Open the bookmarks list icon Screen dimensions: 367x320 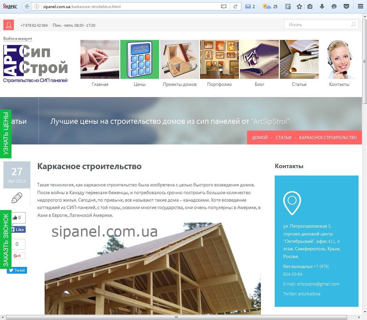(x=310, y=6)
